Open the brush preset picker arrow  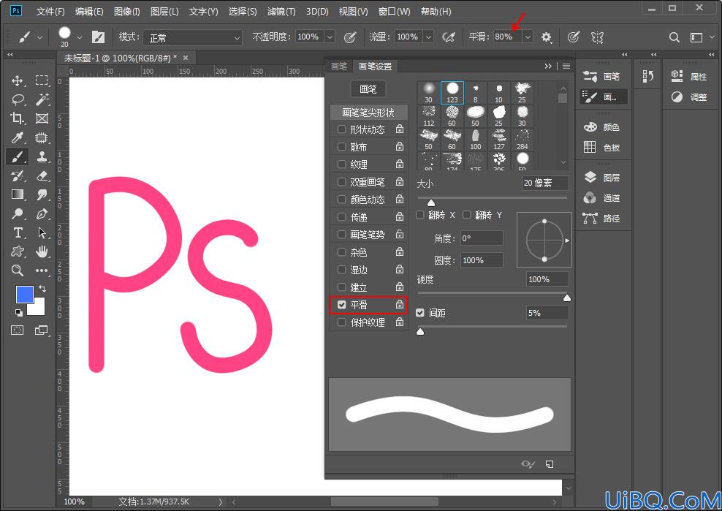point(80,37)
